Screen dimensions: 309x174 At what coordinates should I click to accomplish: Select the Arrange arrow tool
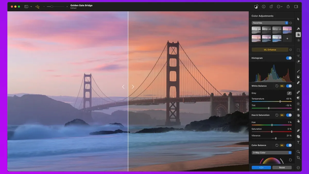(x=298, y=19)
